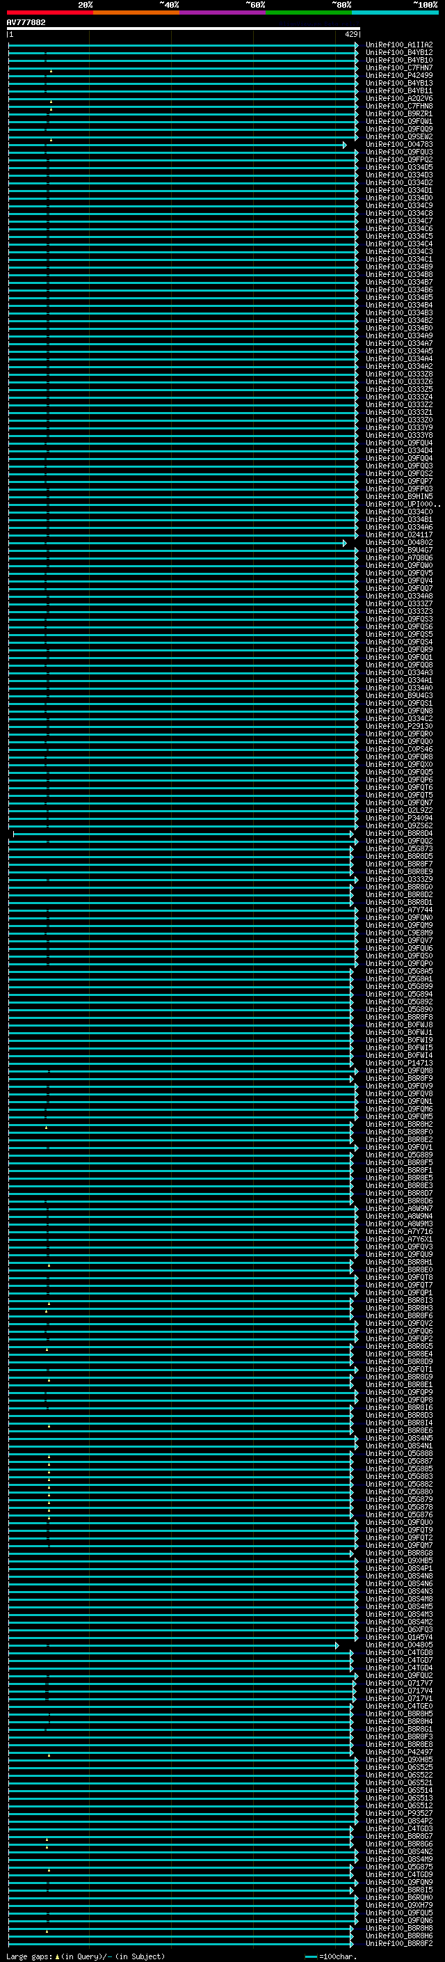Select the UniRef100_B9RZR1 label

point(399,113)
